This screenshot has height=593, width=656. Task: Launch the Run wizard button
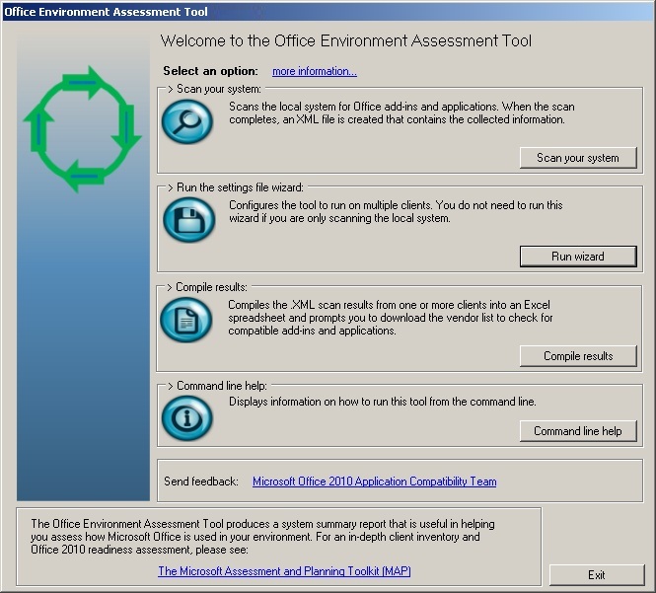coord(578,257)
